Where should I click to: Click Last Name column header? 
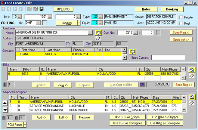coord(58,50)
